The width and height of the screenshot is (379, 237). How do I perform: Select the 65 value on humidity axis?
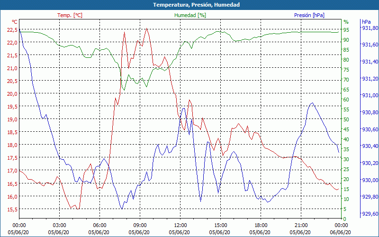(x=346, y=90)
